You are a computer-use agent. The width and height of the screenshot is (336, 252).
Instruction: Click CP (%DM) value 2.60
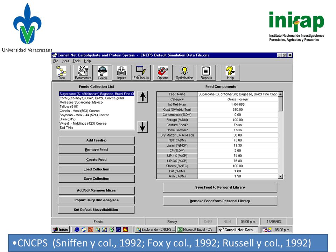[x=238, y=150]
